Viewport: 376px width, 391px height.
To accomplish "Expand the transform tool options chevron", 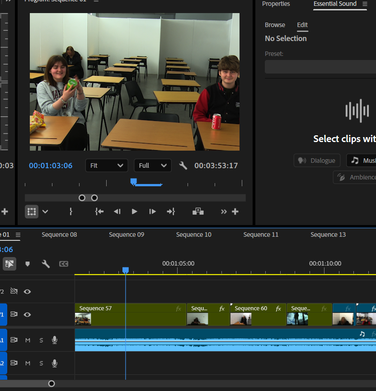I will 45,212.
